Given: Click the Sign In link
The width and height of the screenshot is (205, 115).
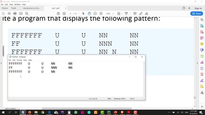Looking at the screenshot, I should (x=198, y=8).
